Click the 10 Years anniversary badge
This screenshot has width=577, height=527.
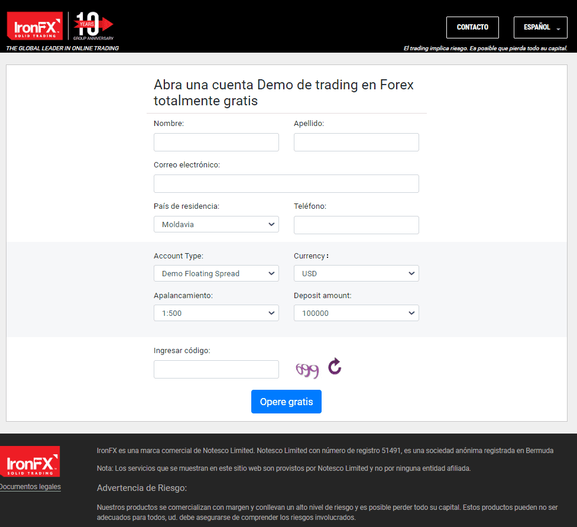tap(93, 25)
